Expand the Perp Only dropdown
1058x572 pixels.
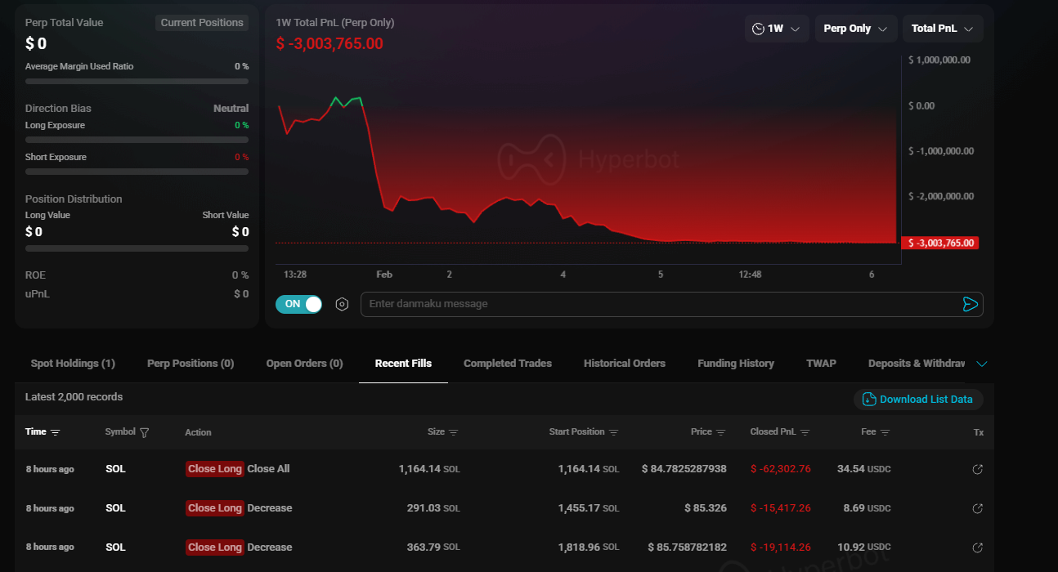point(855,29)
